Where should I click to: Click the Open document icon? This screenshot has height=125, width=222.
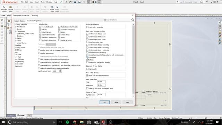[x=70, y=2]
